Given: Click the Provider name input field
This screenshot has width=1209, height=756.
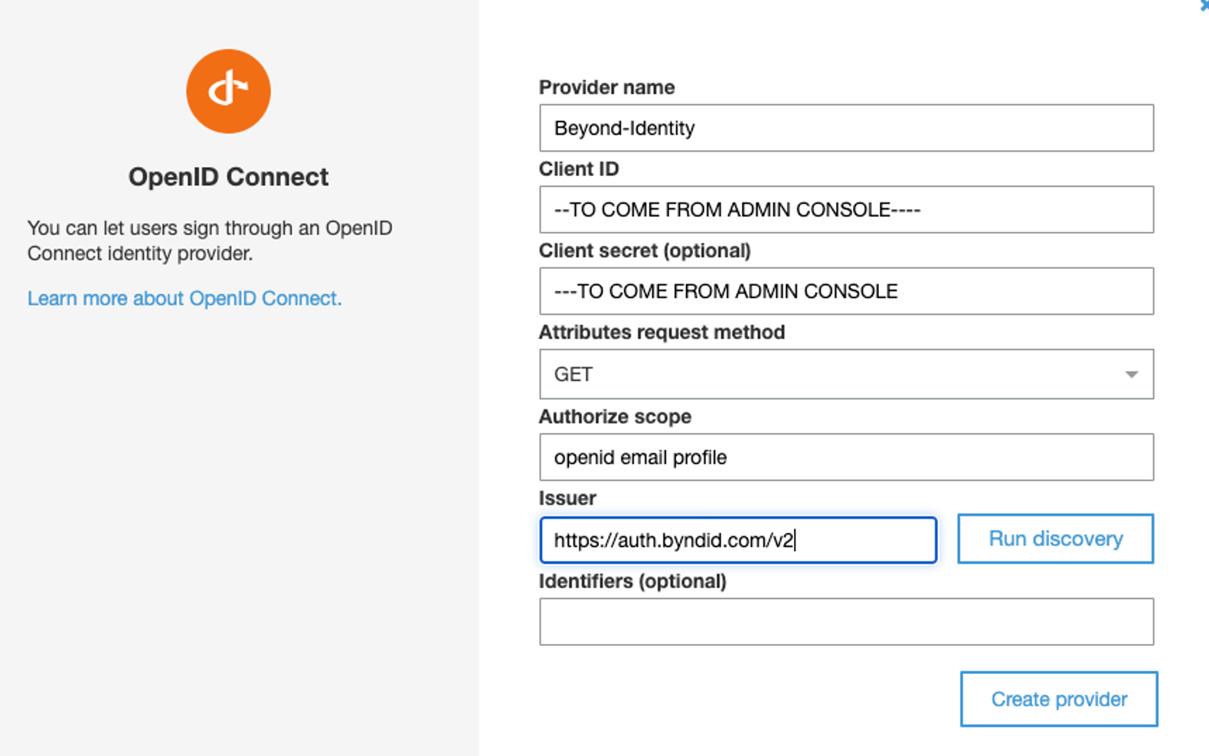Looking at the screenshot, I should click(846, 128).
